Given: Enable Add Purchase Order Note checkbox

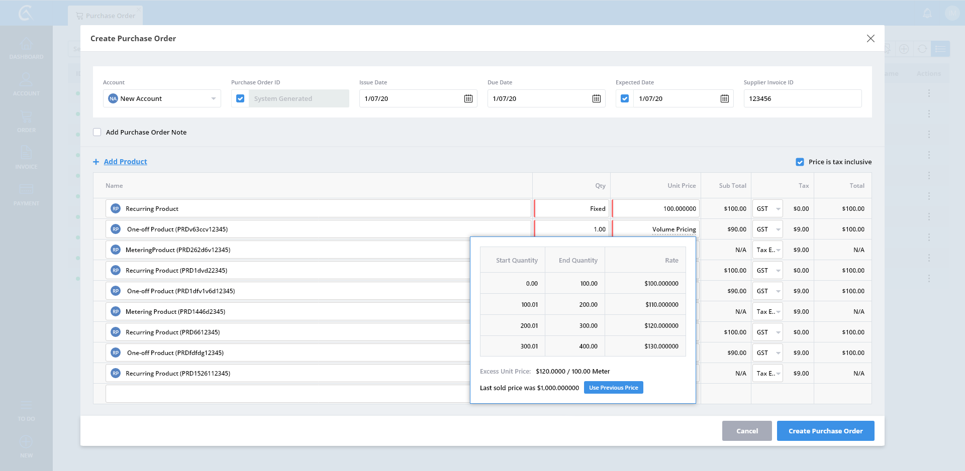Looking at the screenshot, I should pos(97,132).
